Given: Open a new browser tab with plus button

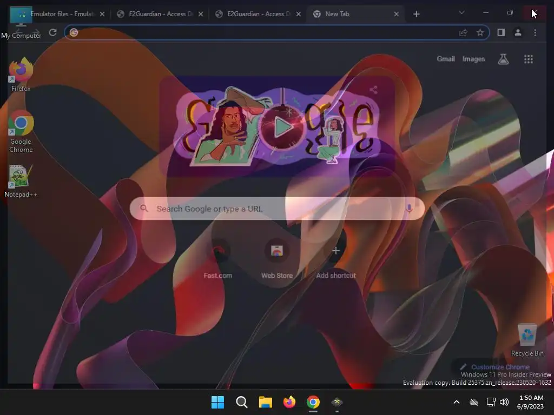Looking at the screenshot, I should click(417, 14).
